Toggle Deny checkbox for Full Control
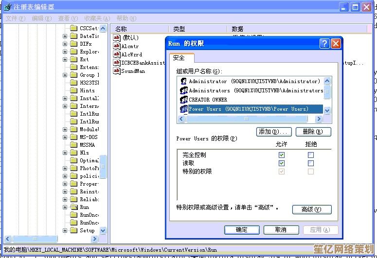This screenshot has height=258, width=377. click(311, 155)
